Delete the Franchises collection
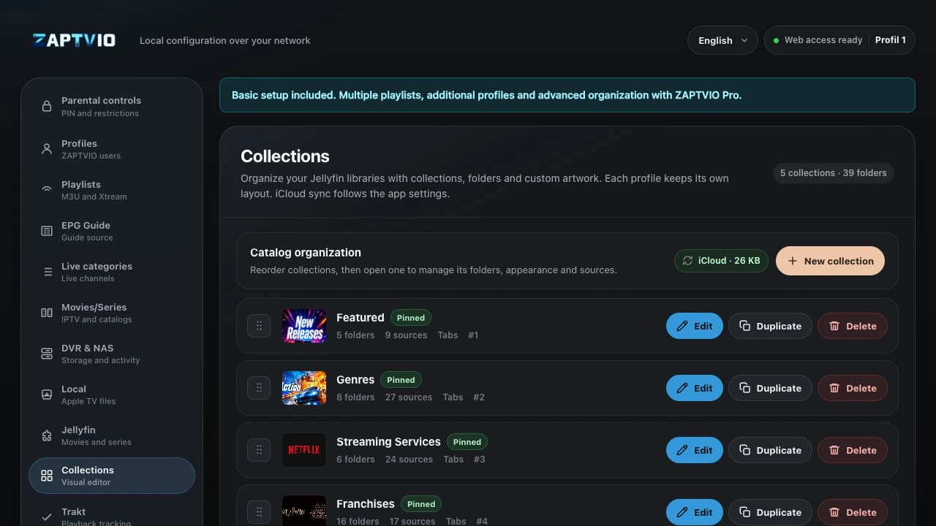Screen dimensions: 936x526 (x=853, y=512)
